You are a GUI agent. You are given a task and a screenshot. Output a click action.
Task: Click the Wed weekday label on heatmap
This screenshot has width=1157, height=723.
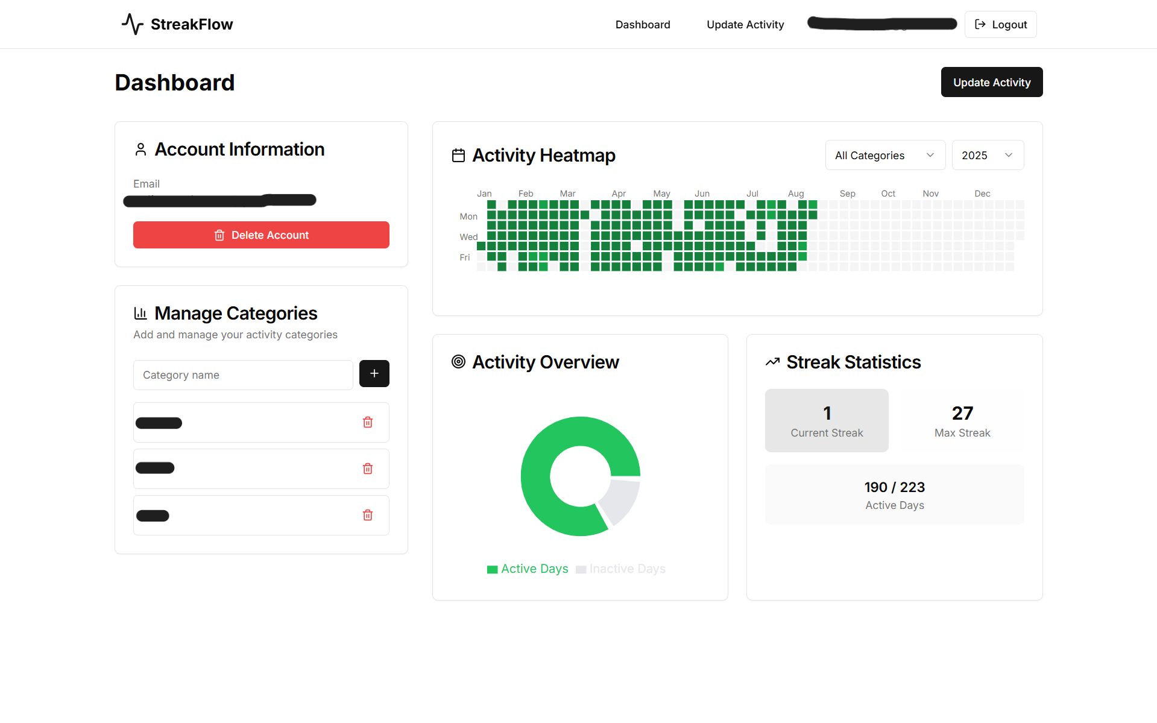pyautogui.click(x=468, y=237)
